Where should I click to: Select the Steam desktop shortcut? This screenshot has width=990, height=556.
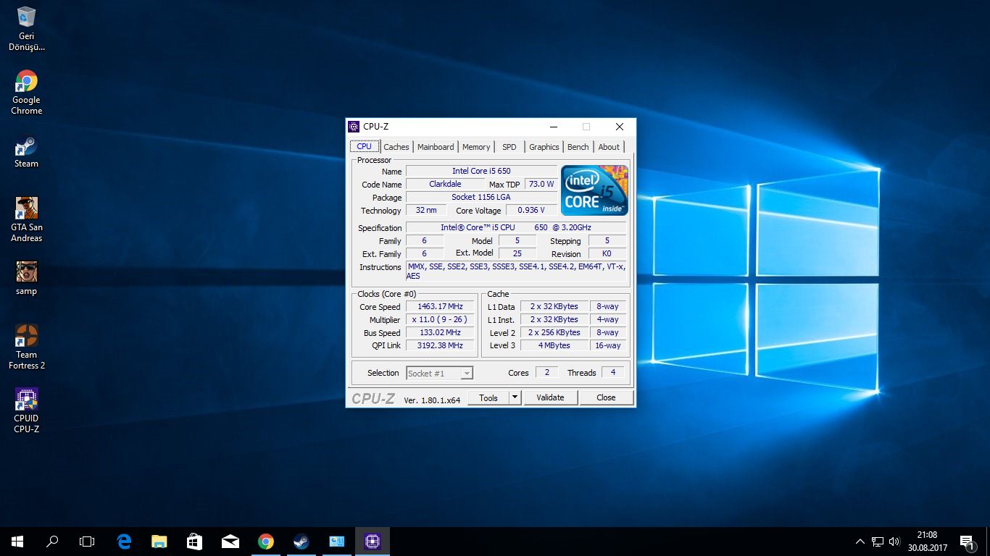pyautogui.click(x=27, y=152)
